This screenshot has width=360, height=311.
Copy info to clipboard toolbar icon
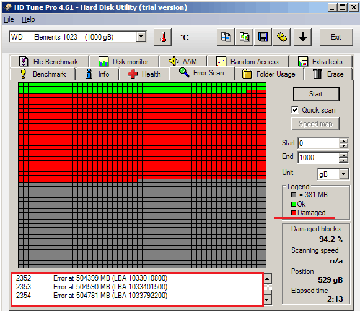pyautogui.click(x=226, y=37)
